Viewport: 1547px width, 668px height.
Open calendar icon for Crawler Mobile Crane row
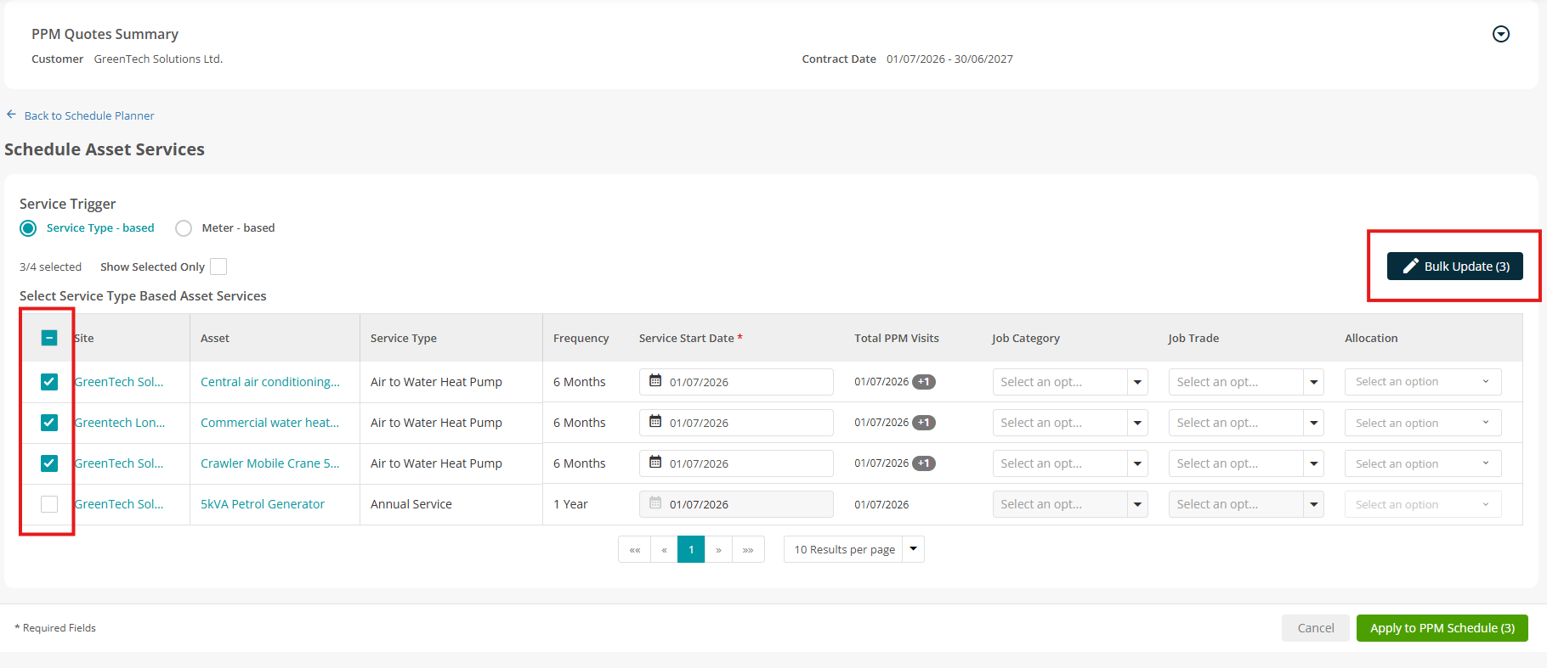click(655, 463)
